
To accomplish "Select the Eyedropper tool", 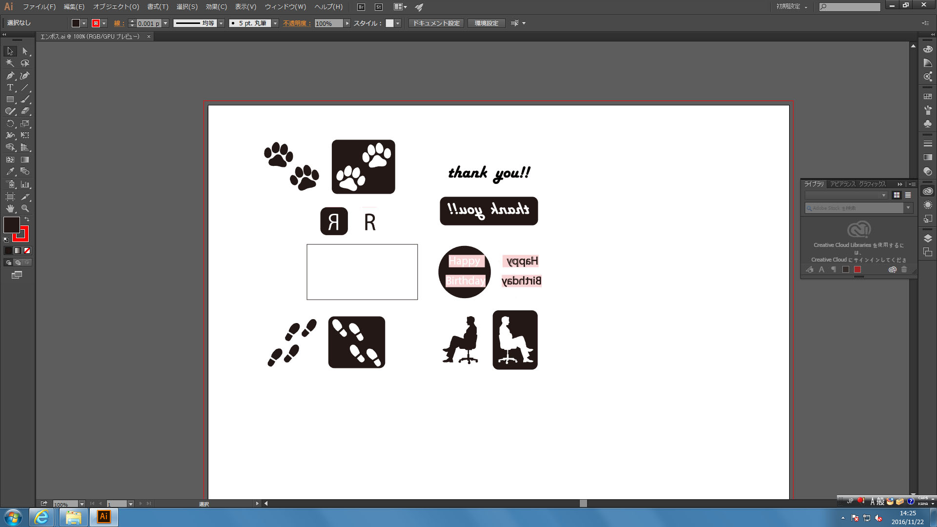I will click(10, 172).
